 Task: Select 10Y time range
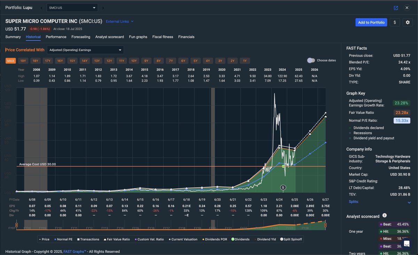click(134, 61)
